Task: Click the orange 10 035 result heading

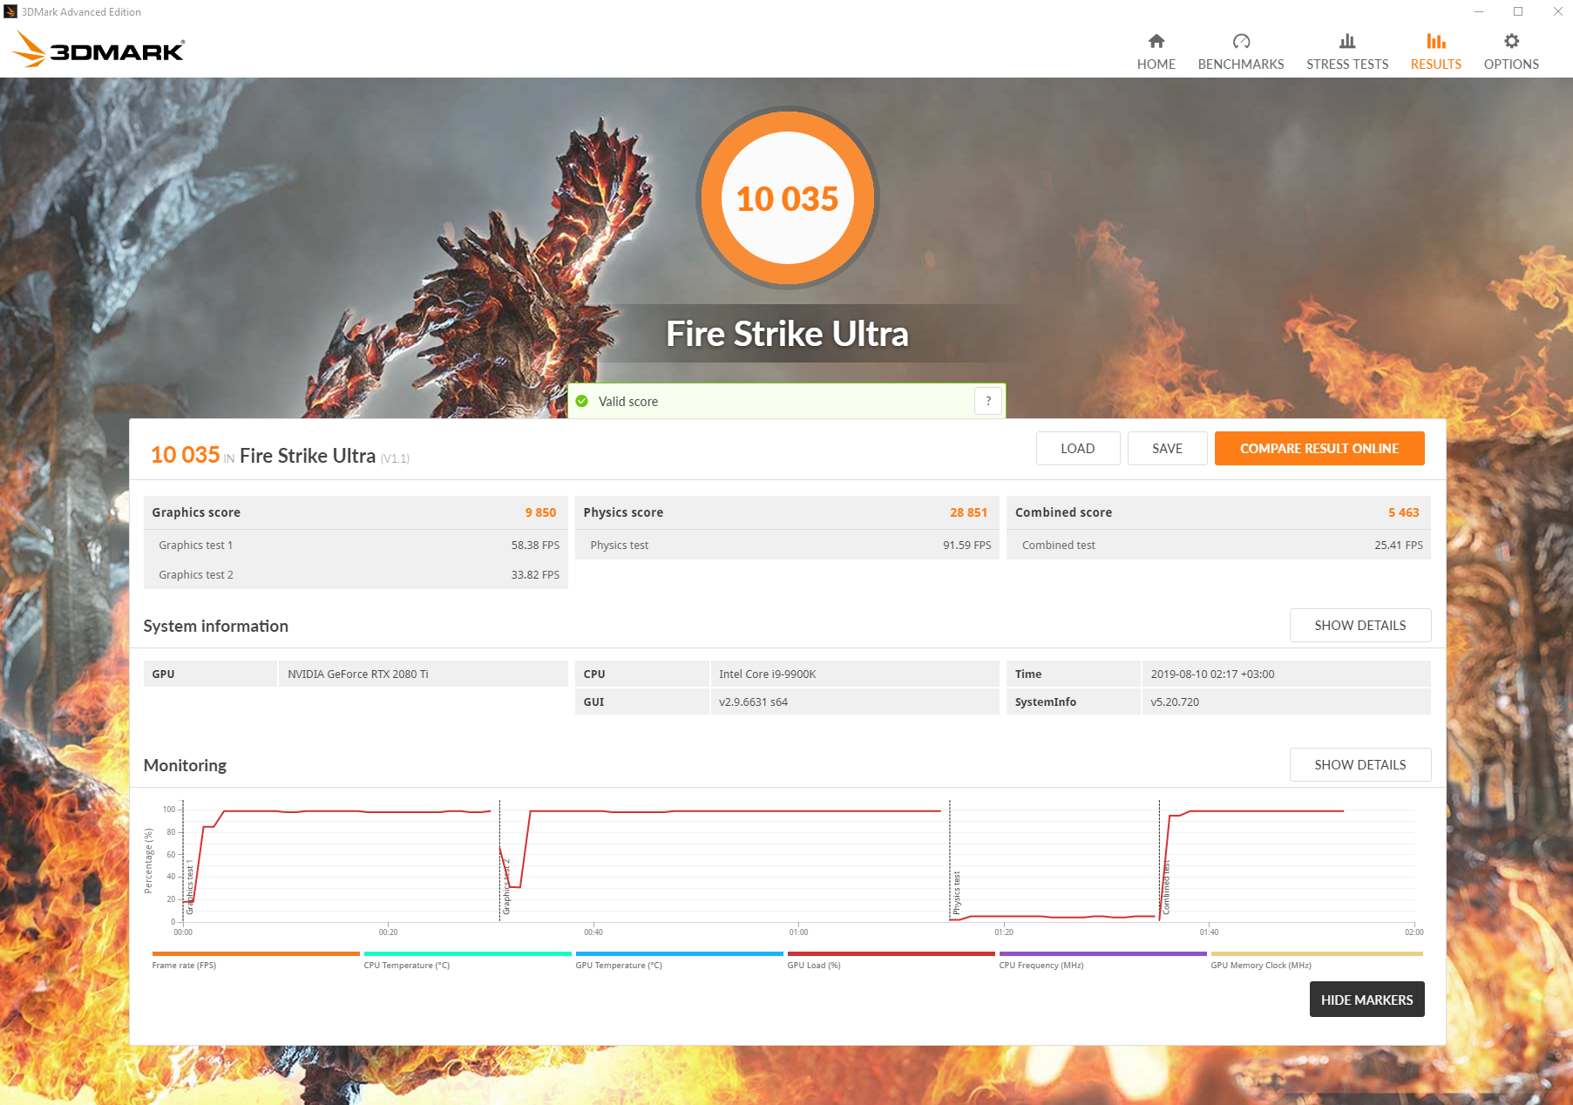Action: (185, 455)
